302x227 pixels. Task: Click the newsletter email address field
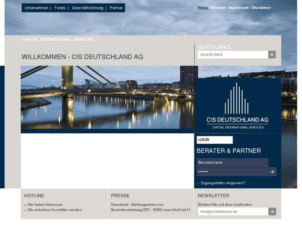tap(233, 212)
